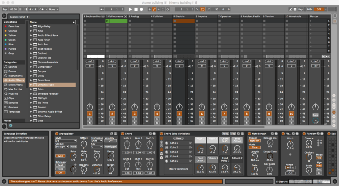This screenshot has width=339, height=186.
Task: Select the Instruments category
Action: pos(14,76)
